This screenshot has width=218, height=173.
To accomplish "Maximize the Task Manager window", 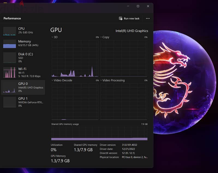I will [x=138, y=6].
